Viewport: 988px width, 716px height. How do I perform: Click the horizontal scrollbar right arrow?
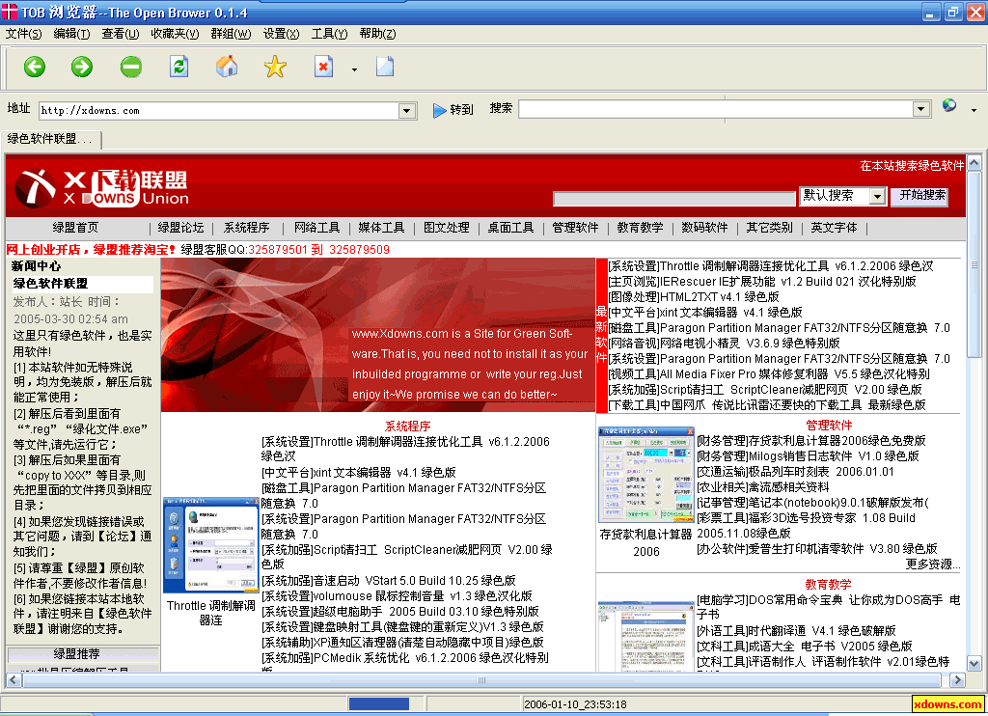tap(958, 680)
